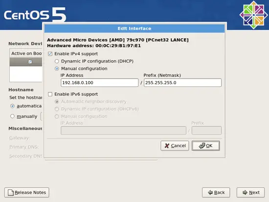Click the Release Notes document icon

tap(11, 193)
